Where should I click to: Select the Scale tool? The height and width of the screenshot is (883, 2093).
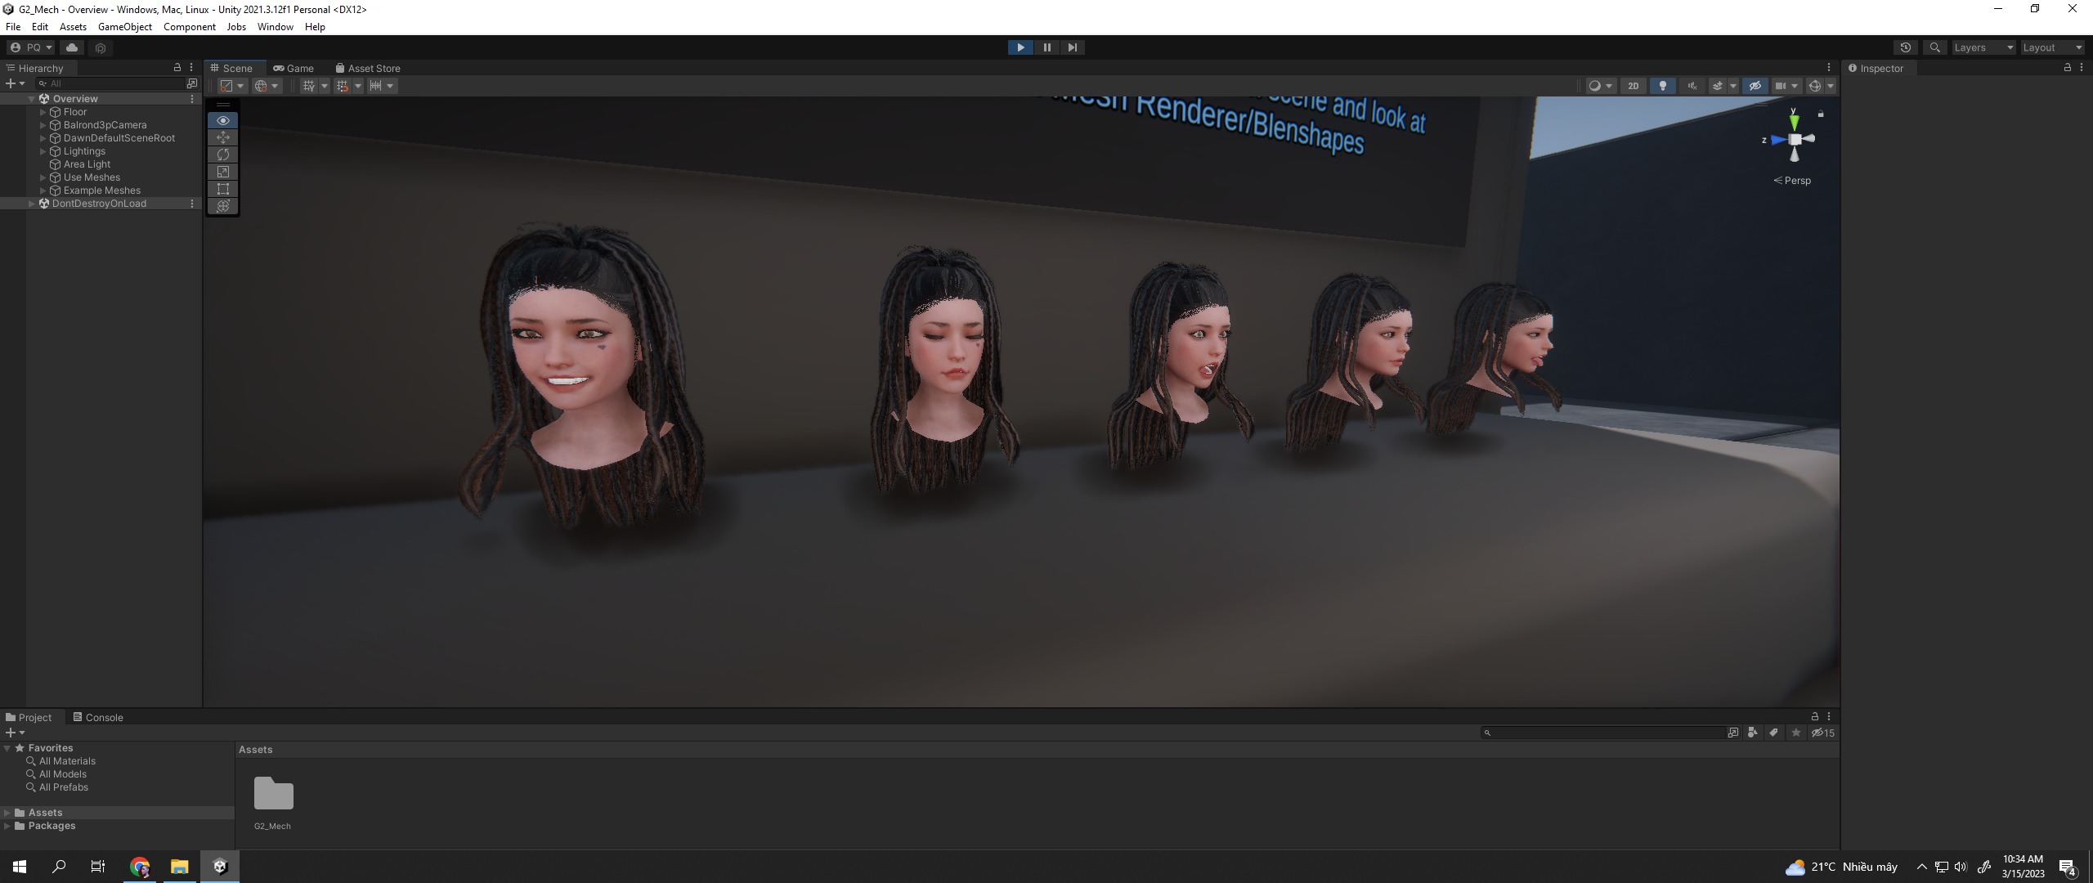pyautogui.click(x=223, y=172)
